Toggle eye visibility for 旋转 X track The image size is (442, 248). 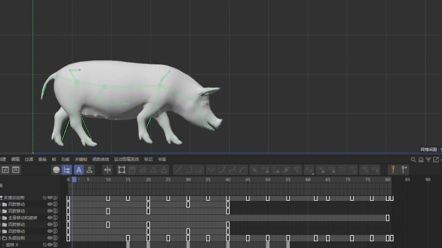(x=50, y=244)
